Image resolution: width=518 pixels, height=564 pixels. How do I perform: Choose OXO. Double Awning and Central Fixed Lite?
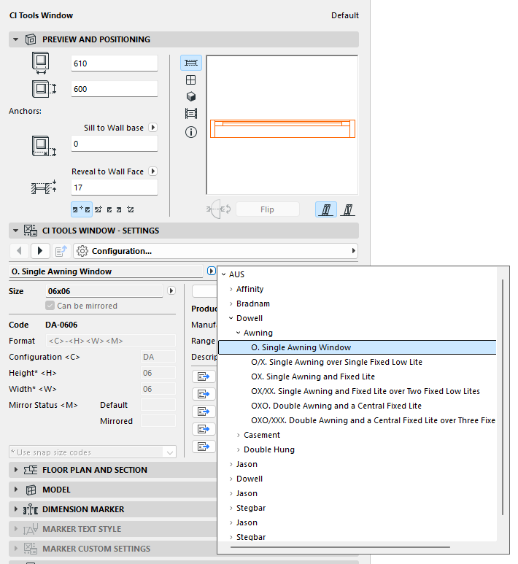click(x=336, y=406)
